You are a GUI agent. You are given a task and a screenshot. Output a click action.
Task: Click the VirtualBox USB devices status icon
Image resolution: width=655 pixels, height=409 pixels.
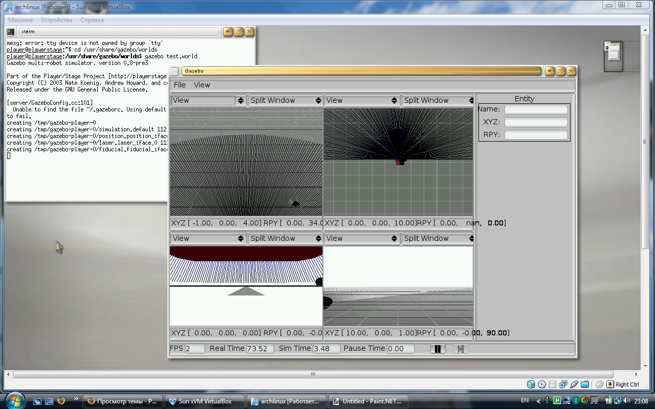point(574,384)
